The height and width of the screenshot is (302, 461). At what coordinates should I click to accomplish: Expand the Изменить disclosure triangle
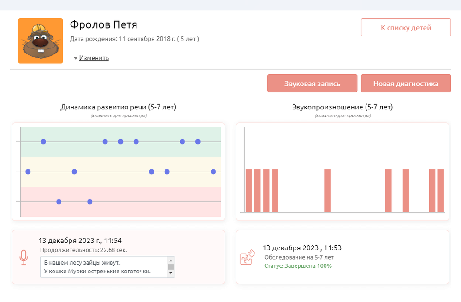click(x=76, y=59)
